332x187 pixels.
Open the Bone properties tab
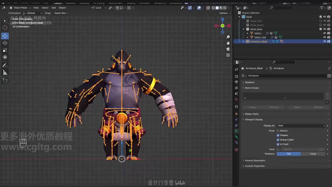[x=236, y=137]
